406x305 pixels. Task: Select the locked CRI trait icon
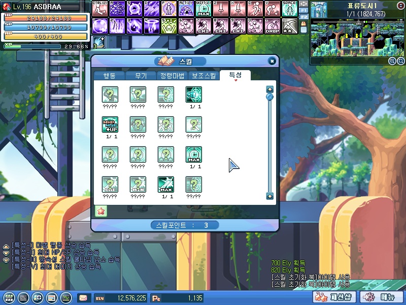coord(110,185)
